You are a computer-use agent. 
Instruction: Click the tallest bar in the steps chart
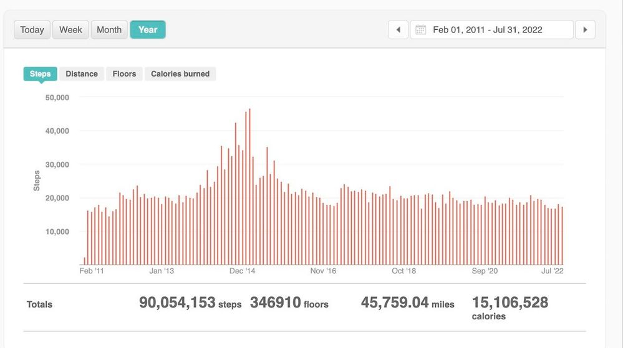coord(249,187)
